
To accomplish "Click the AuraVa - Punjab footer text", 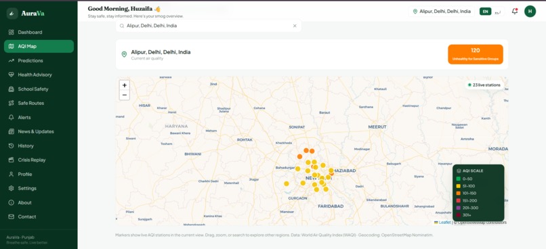I will 20,237.
